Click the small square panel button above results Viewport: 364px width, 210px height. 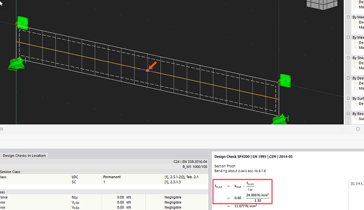pyautogui.click(x=358, y=128)
